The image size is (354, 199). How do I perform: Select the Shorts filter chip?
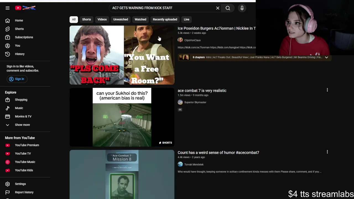click(86, 19)
